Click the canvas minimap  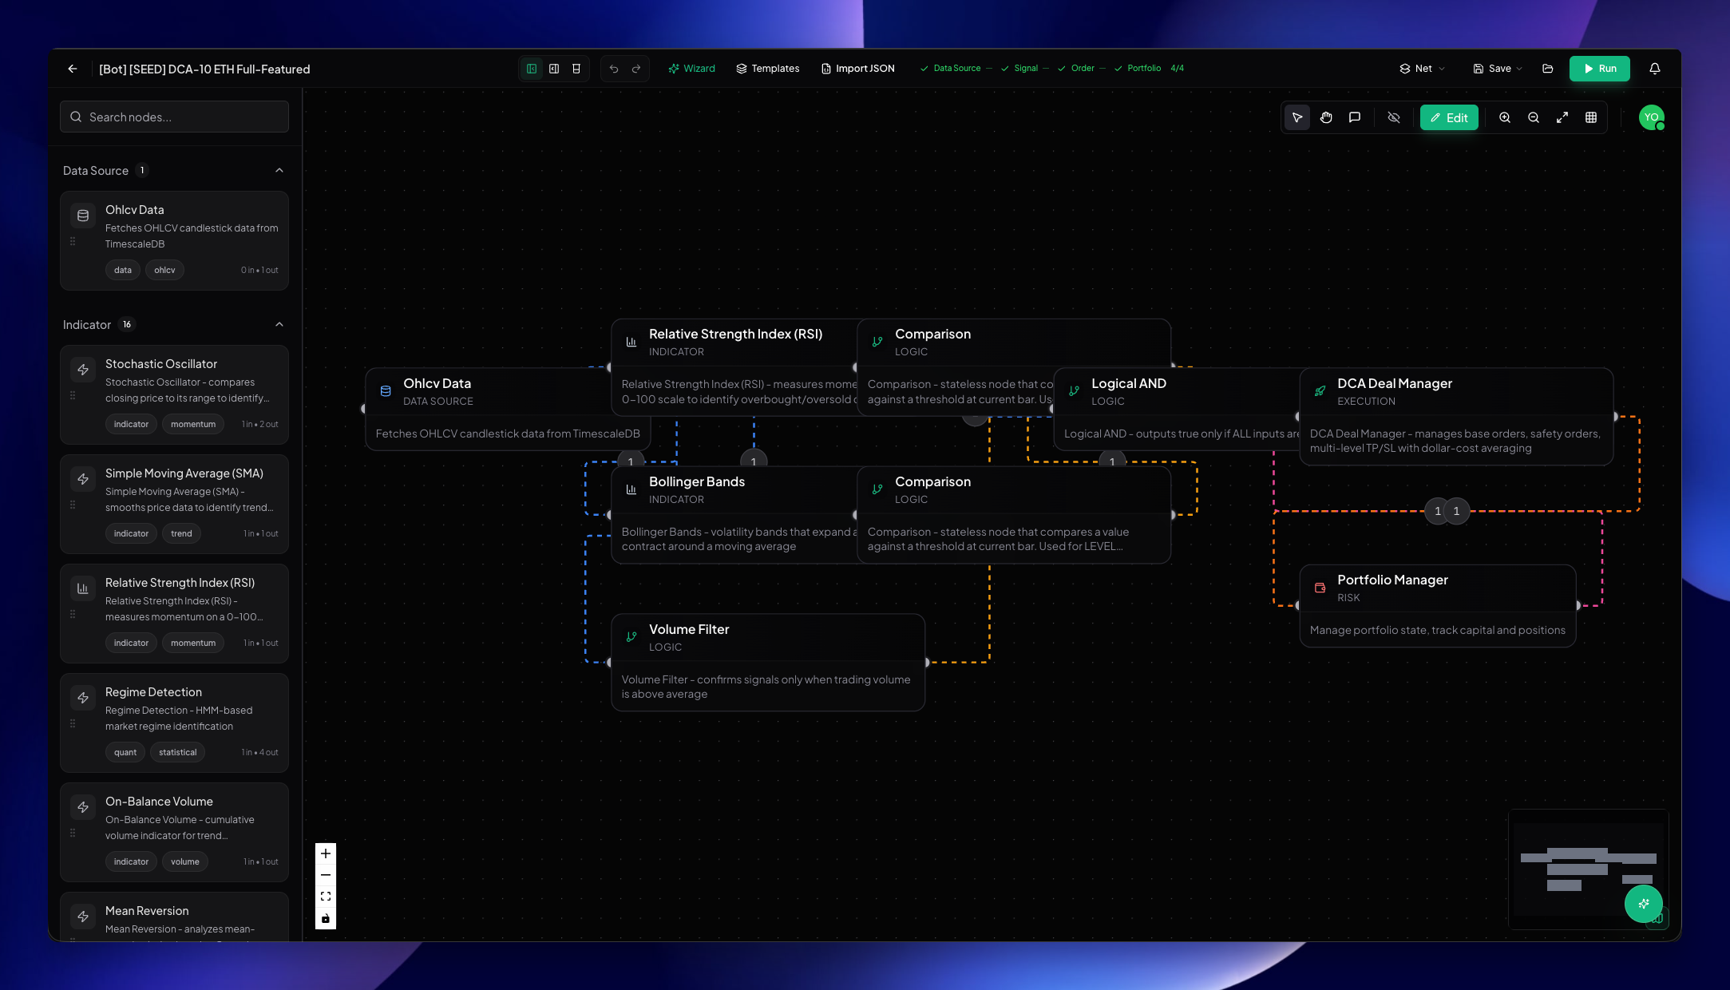(1588, 869)
